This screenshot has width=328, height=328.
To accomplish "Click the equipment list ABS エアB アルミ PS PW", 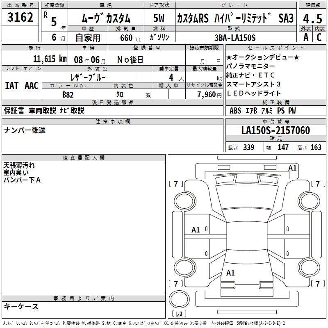I will coord(263,111).
